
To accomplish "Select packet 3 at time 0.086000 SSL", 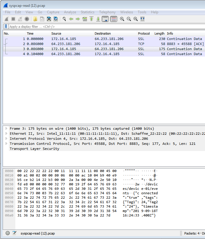I will pos(104,49).
